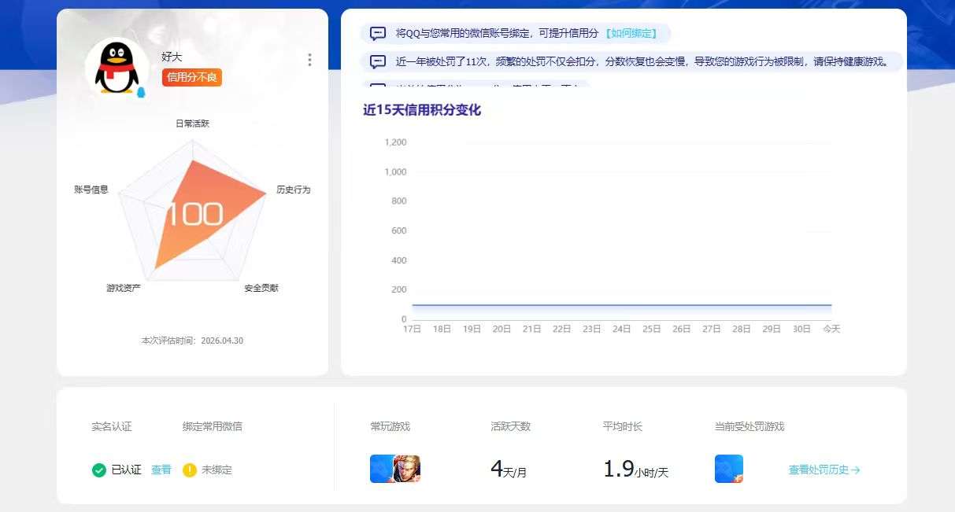This screenshot has width=955, height=512.
Task: Click the 4天/月 active days value
Action: coord(509,470)
